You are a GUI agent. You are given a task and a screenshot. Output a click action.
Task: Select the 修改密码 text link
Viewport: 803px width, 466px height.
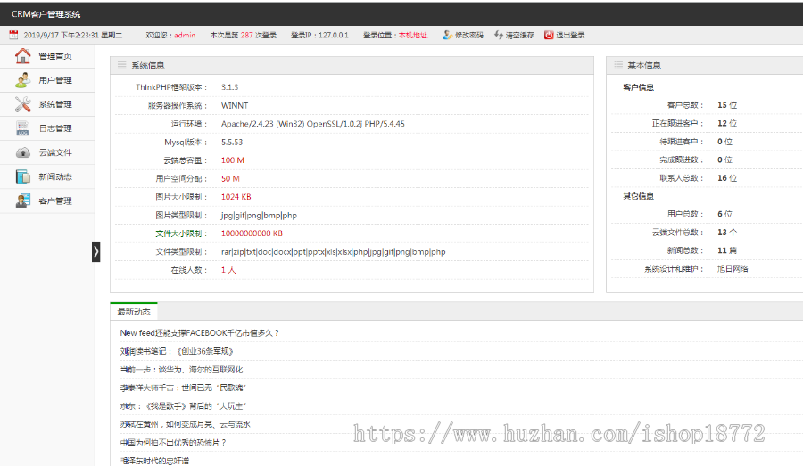pyautogui.click(x=469, y=36)
